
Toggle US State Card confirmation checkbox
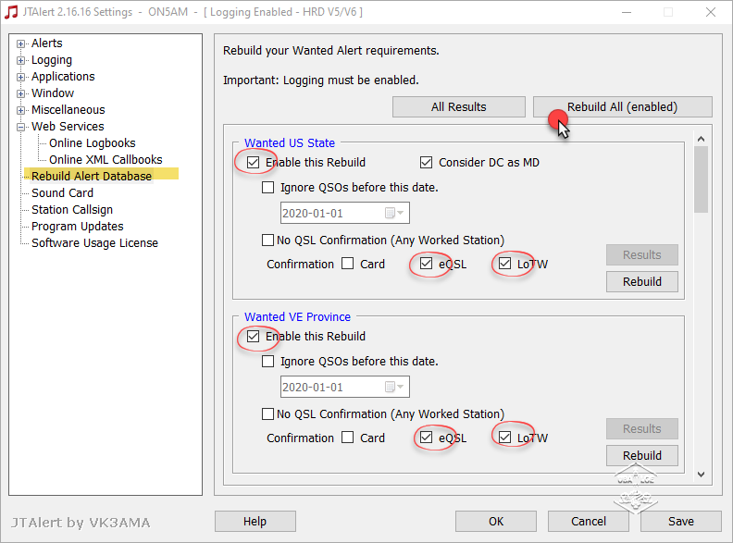pyautogui.click(x=347, y=263)
